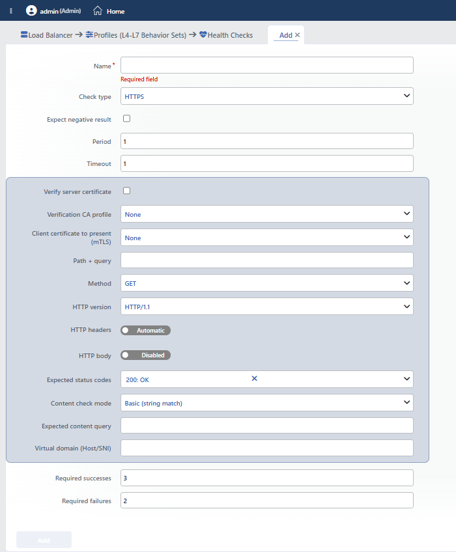Click the "200: OK" selected value
The image size is (456, 552).
tap(137, 380)
